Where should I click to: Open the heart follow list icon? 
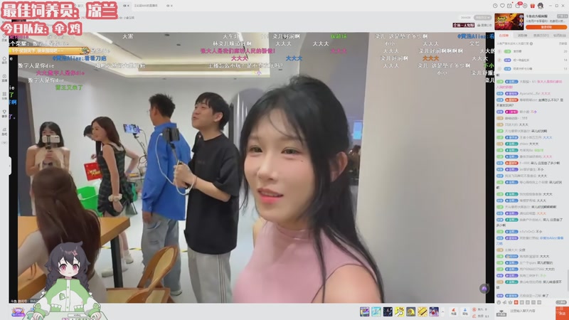[502, 6]
